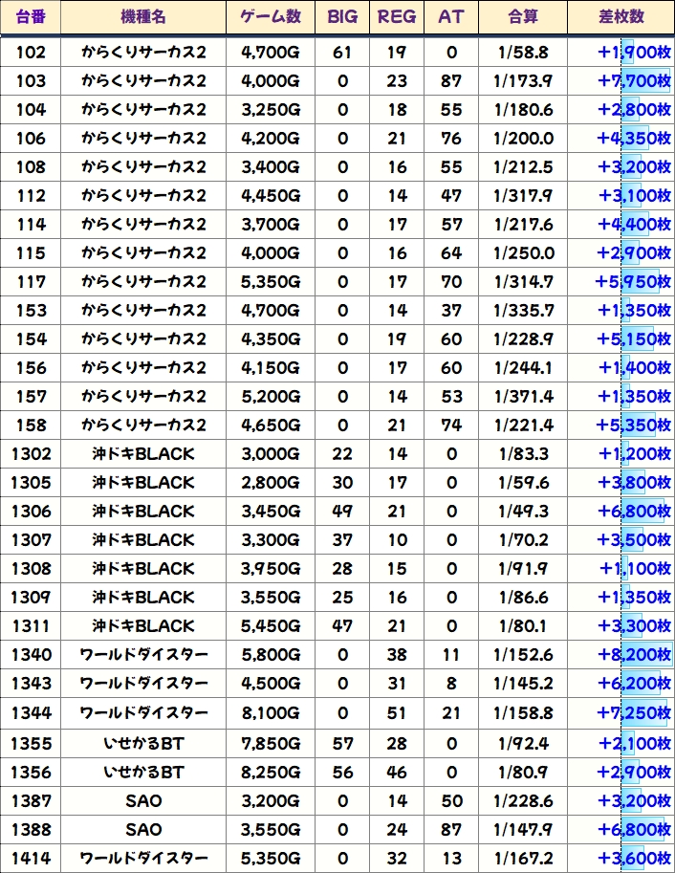675x873 pixels.
Task: Click the 1/371.4 combined rate
Action: click(x=523, y=397)
